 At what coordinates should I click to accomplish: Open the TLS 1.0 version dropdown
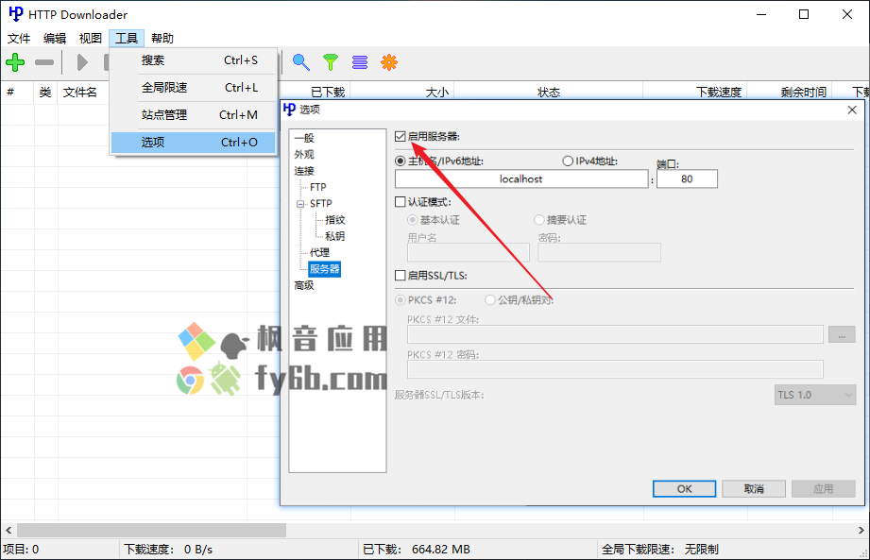(815, 395)
